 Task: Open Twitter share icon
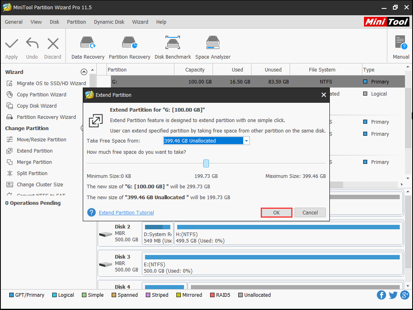click(393, 295)
